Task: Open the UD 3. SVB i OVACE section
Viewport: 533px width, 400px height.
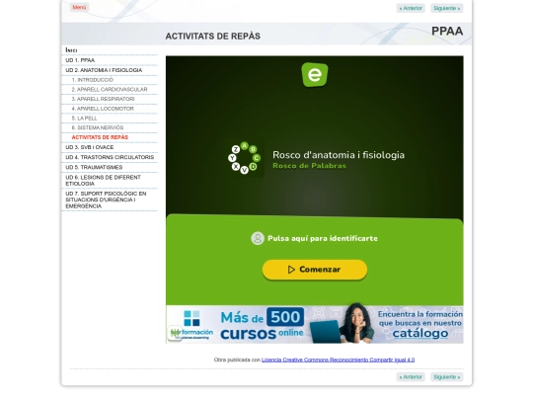Action: click(x=110, y=147)
